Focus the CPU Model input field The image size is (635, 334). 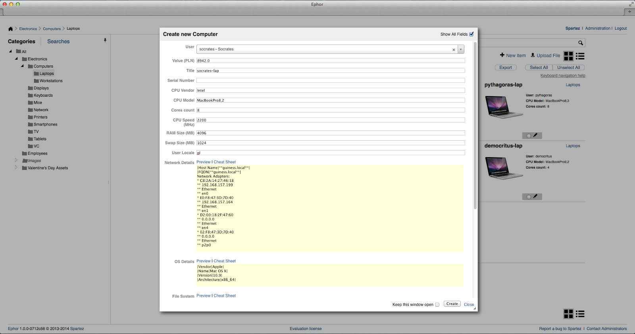click(331, 100)
